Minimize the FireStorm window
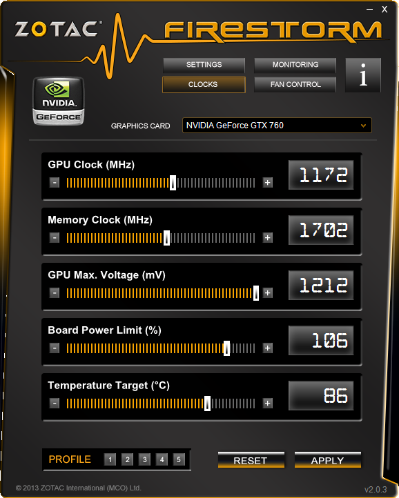Screen dimensions: 399x498 pyautogui.click(x=369, y=10)
